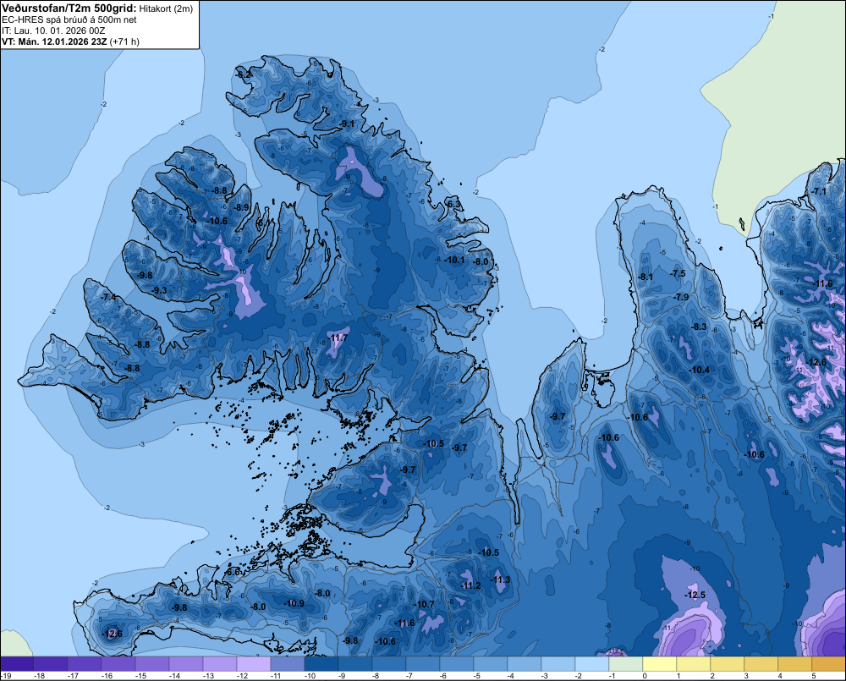Screen dimensions: 846x681
Task: Select the -8.1 temperature value
Action: (645, 277)
